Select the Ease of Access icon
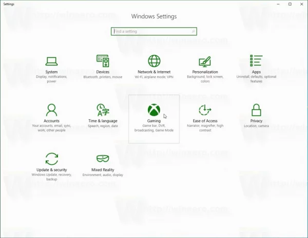308x238 pixels. pos(205,110)
